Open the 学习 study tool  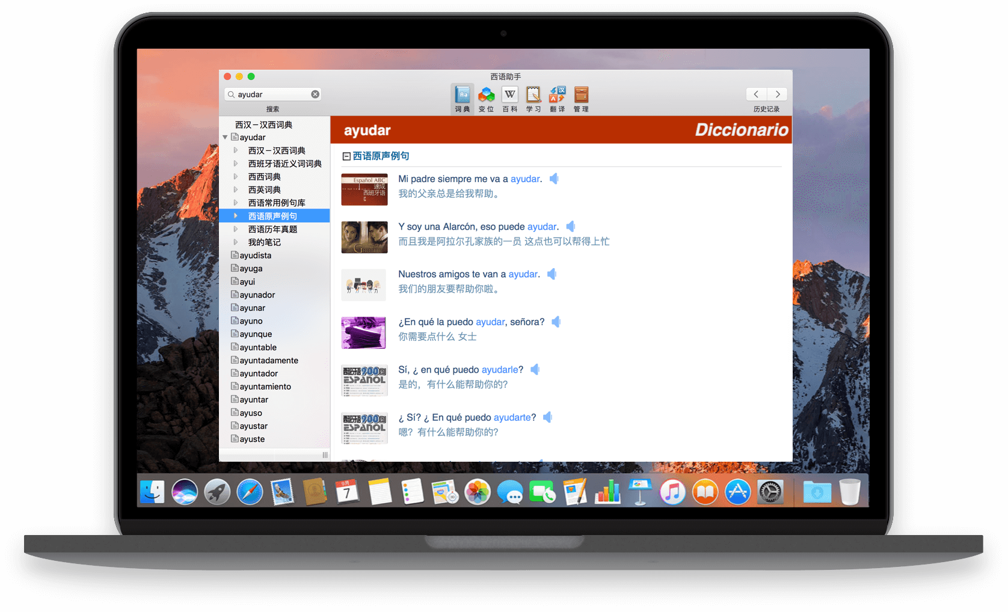click(x=533, y=99)
